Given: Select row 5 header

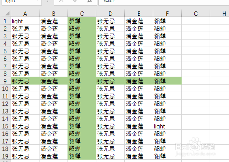Looking at the screenshot, I should [x=6, y=51].
